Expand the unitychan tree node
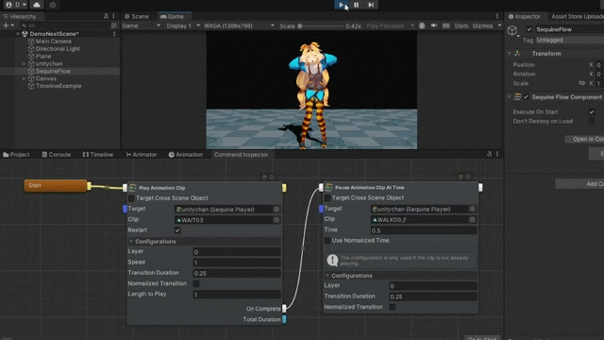604x340 pixels. [24, 63]
